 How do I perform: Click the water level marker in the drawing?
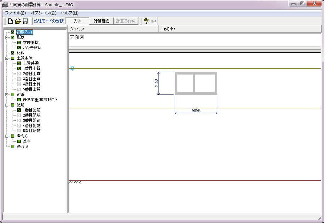pyautogui.click(x=72, y=69)
